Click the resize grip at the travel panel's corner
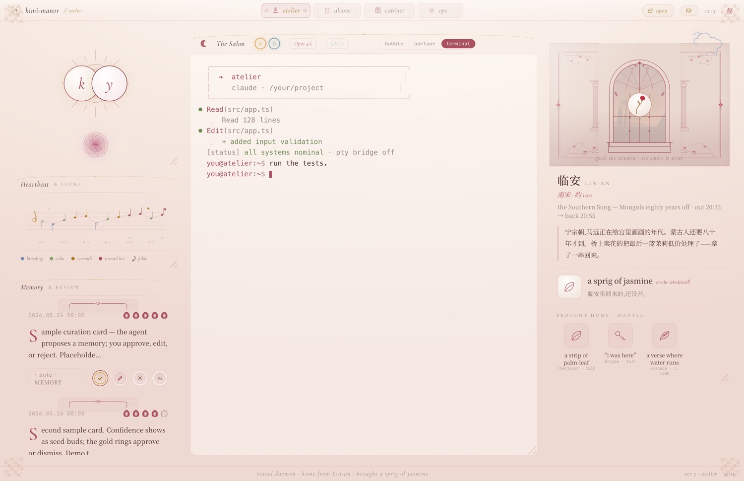 click(725, 377)
